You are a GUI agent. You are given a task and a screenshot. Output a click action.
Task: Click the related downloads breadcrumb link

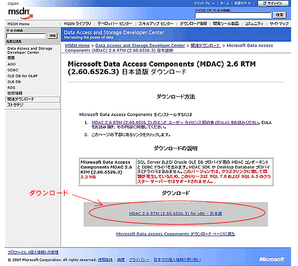206,45
